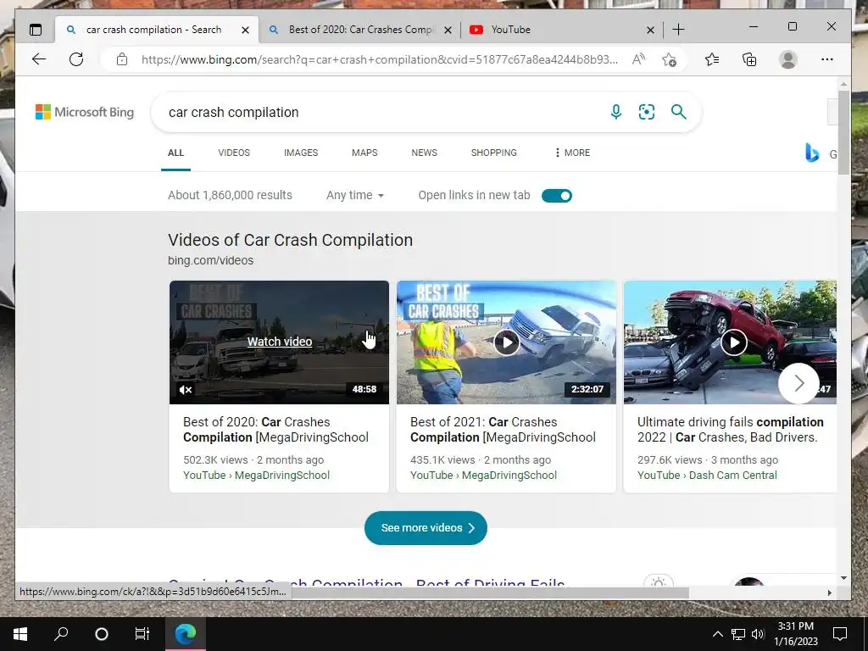Viewport: 868px width, 651px height.
Task: Click 'About 1,860,000 results' text
Action: point(230,196)
